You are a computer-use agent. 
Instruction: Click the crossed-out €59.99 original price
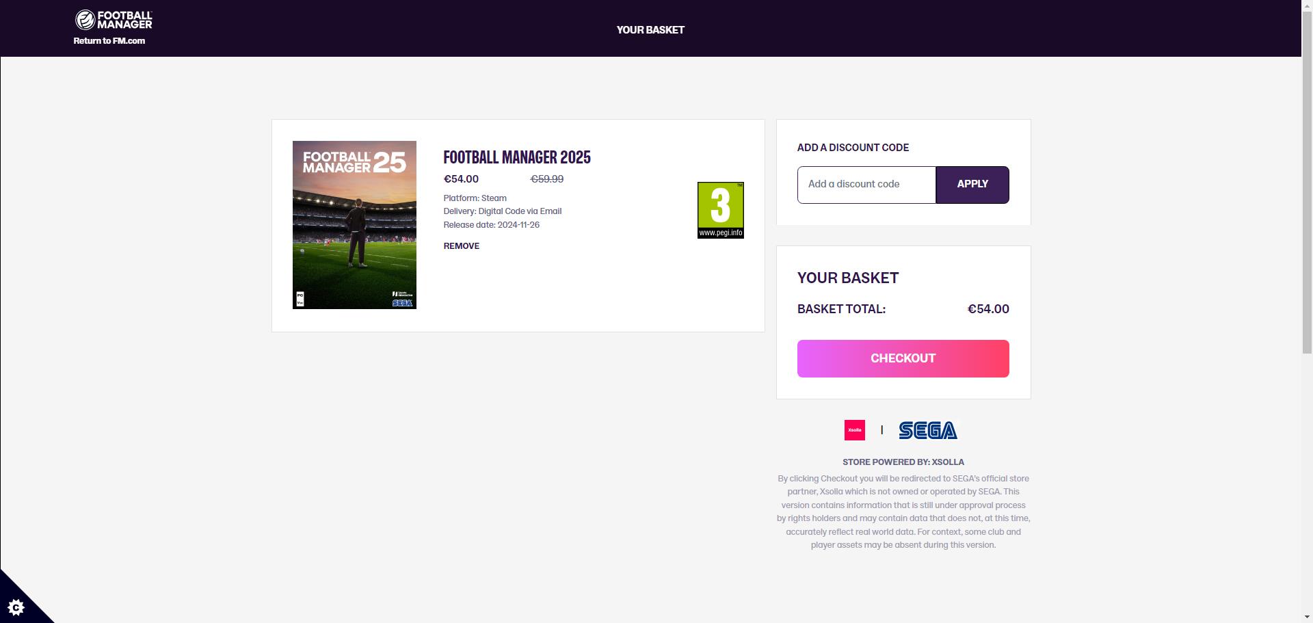pyautogui.click(x=546, y=179)
